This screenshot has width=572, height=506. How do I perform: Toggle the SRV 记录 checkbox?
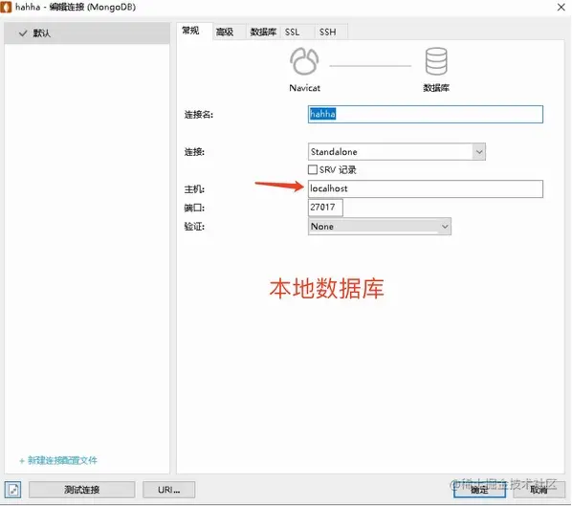click(313, 169)
